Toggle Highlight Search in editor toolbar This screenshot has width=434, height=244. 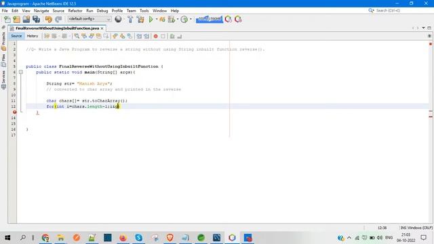click(x=98, y=36)
